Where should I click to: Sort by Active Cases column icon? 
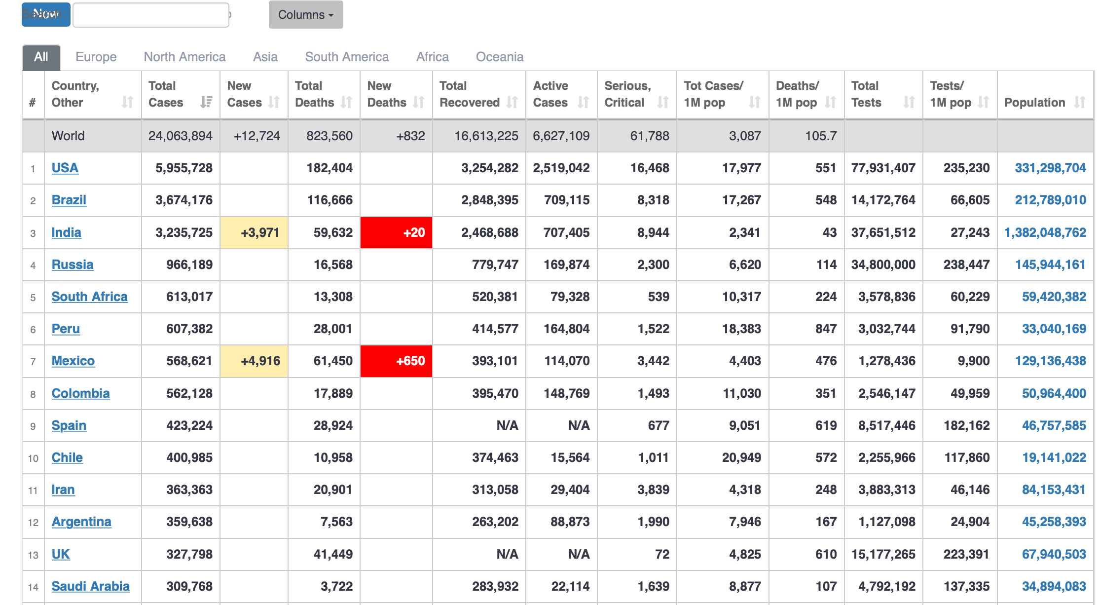click(584, 102)
